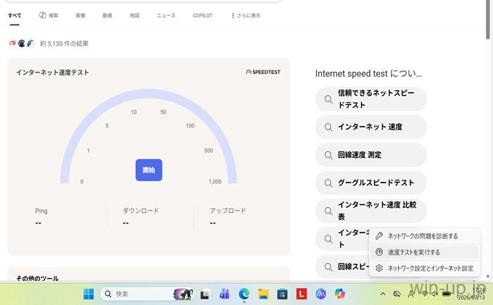The height and width of the screenshot is (305, 493).
Task: Click the Wi-Fi network tray icon
Action: click(x=424, y=293)
